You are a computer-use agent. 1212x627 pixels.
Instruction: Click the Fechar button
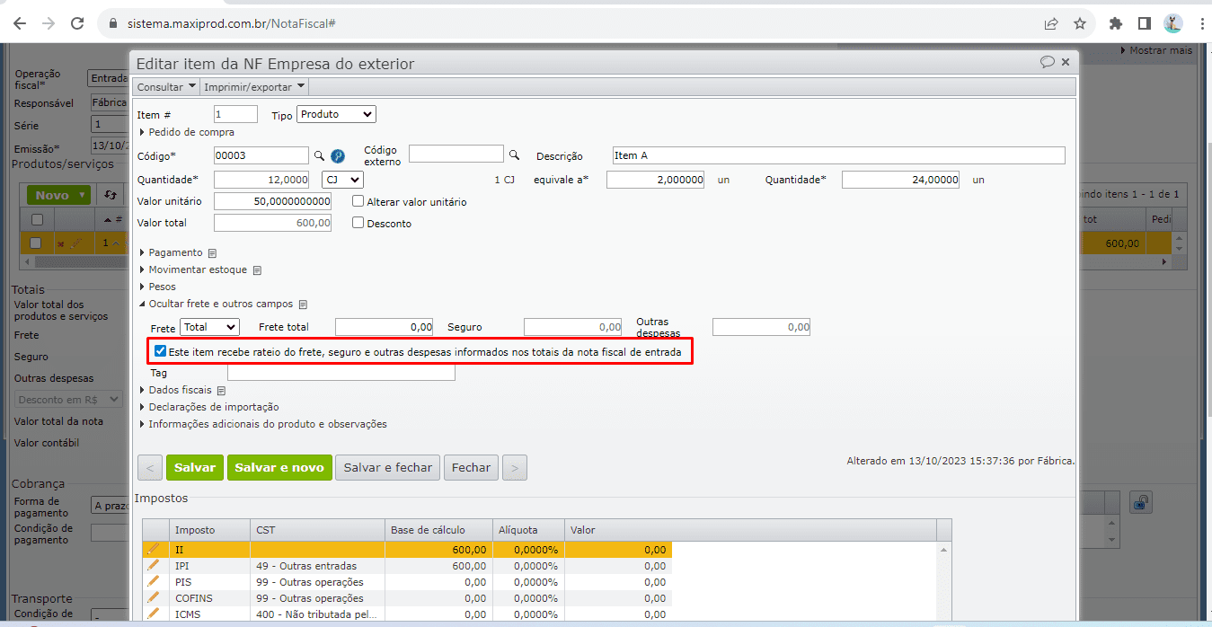click(x=471, y=468)
